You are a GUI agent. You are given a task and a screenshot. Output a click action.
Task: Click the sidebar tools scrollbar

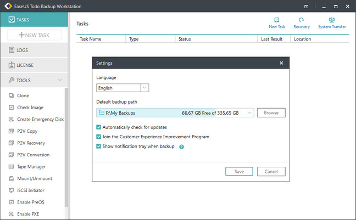click(x=66, y=147)
